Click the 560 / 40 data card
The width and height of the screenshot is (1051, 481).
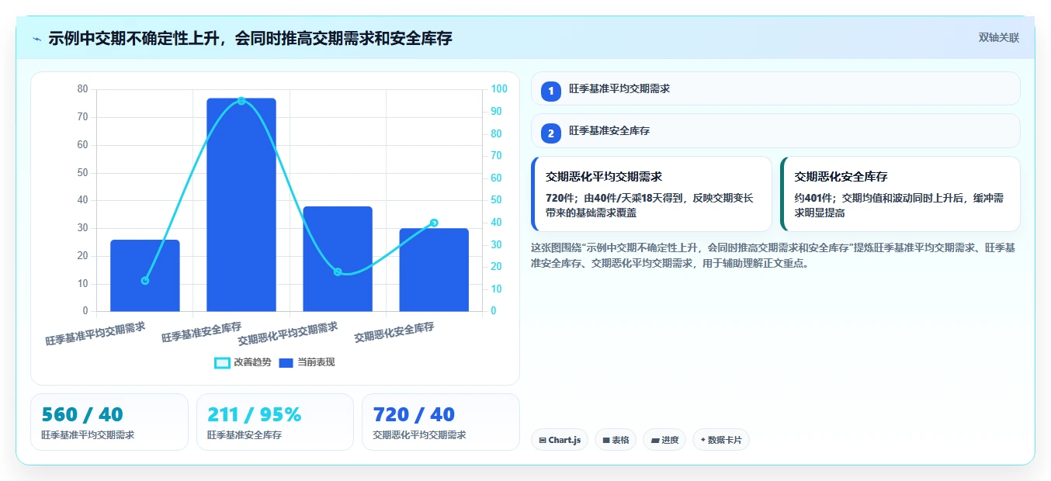coord(109,422)
